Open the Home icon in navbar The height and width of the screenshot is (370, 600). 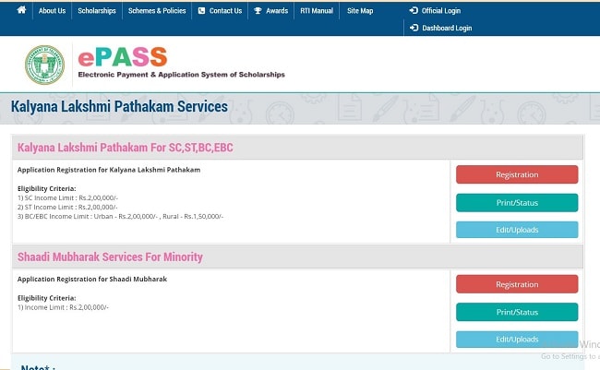pos(21,10)
